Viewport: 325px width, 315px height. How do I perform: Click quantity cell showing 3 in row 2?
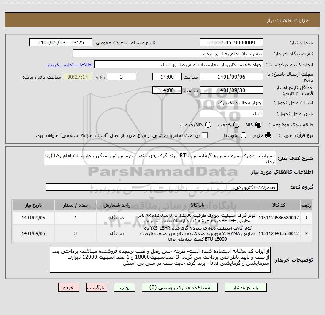click(x=76, y=233)
